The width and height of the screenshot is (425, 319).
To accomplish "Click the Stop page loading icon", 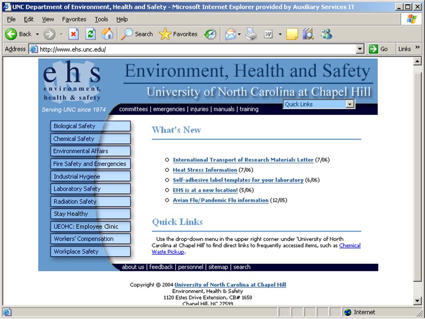I will click(x=73, y=34).
